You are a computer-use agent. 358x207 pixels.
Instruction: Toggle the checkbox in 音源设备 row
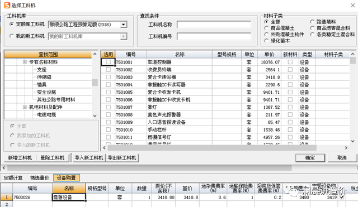(342, 197)
